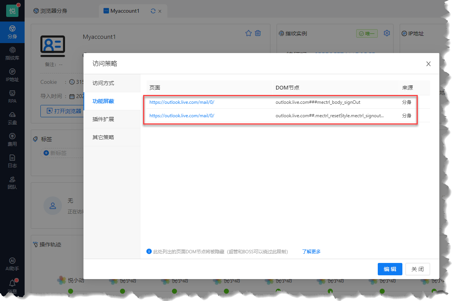The width and height of the screenshot is (452, 301).
Task: Click the 编辑 edit button
Action: (390, 269)
